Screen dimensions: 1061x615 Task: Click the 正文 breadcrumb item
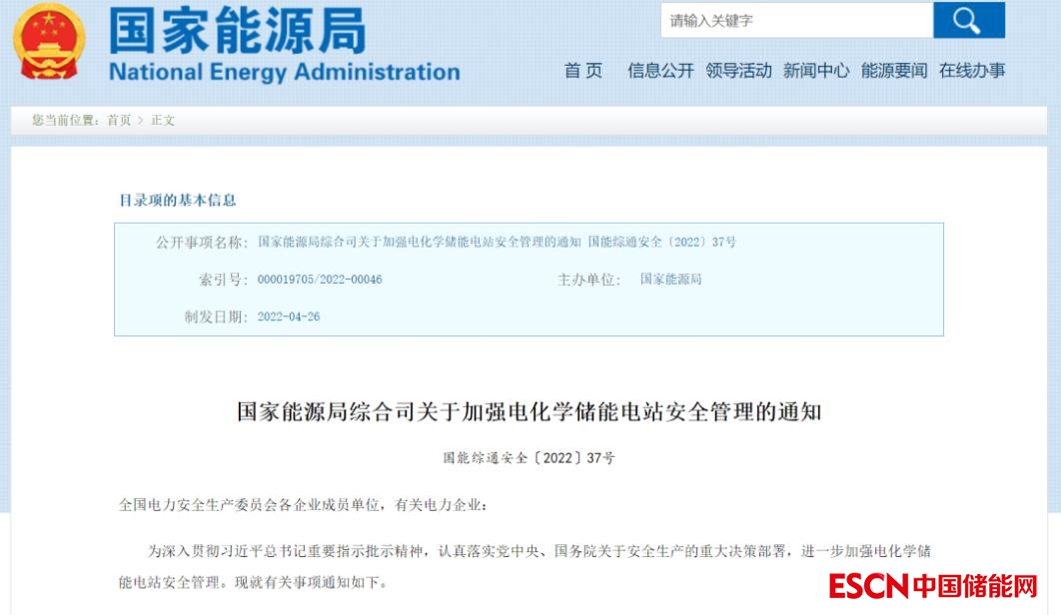(163, 120)
